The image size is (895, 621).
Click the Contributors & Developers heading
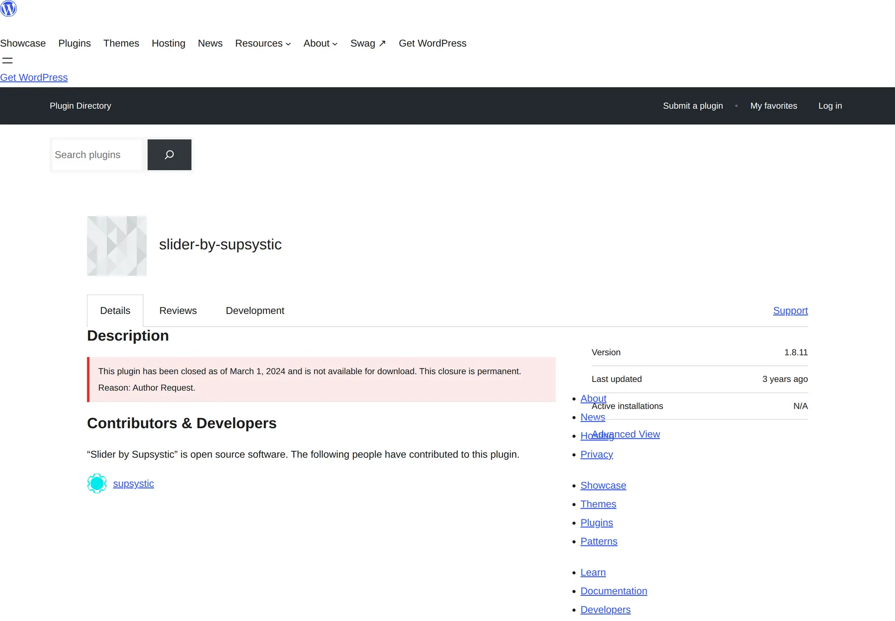point(182,423)
